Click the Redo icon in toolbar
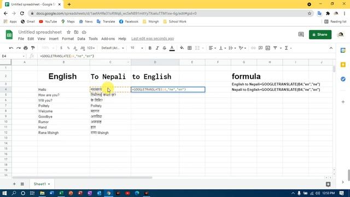The image size is (350, 197). coord(19,48)
